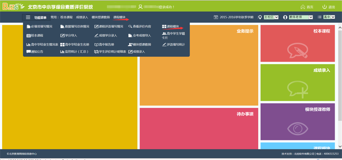Click 课程模块 shortcut in 常用 bar
The width and height of the screenshot is (342, 160).
coord(119,17)
